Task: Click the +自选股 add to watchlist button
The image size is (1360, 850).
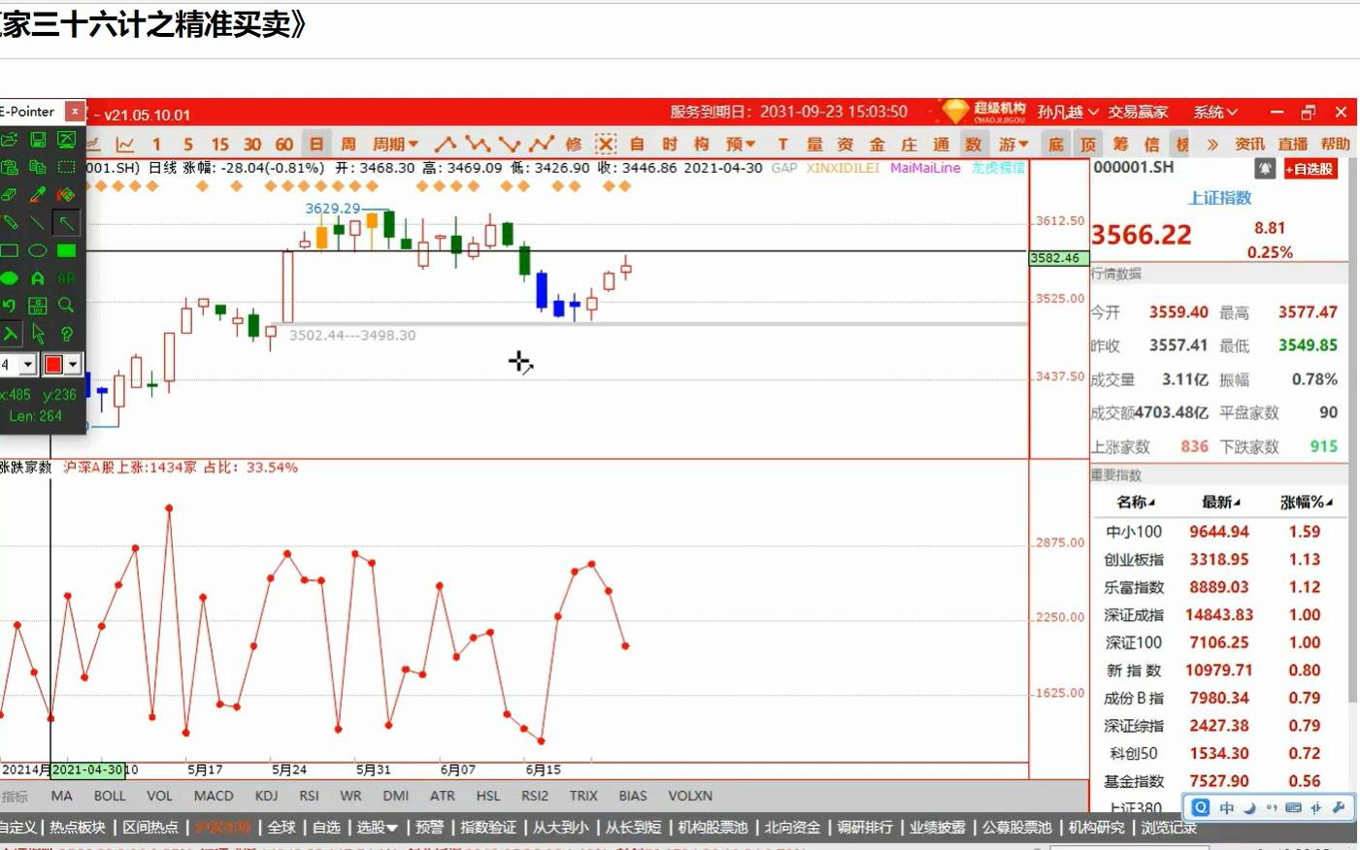Action: pos(1310,170)
